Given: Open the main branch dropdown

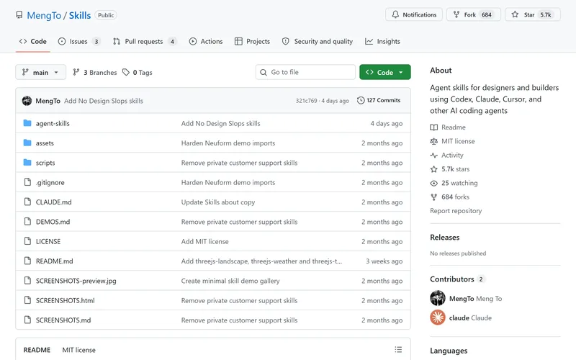Looking at the screenshot, I should pyautogui.click(x=41, y=72).
